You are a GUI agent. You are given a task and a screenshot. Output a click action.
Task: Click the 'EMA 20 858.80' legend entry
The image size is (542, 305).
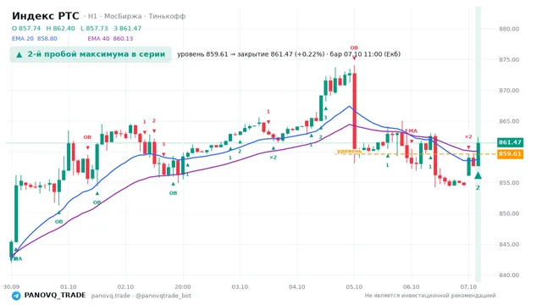pyautogui.click(x=35, y=38)
